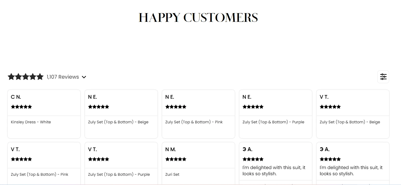Viewport: 401px width, 185px height.
Task: Click star rating on first N E. review
Action: (99, 107)
